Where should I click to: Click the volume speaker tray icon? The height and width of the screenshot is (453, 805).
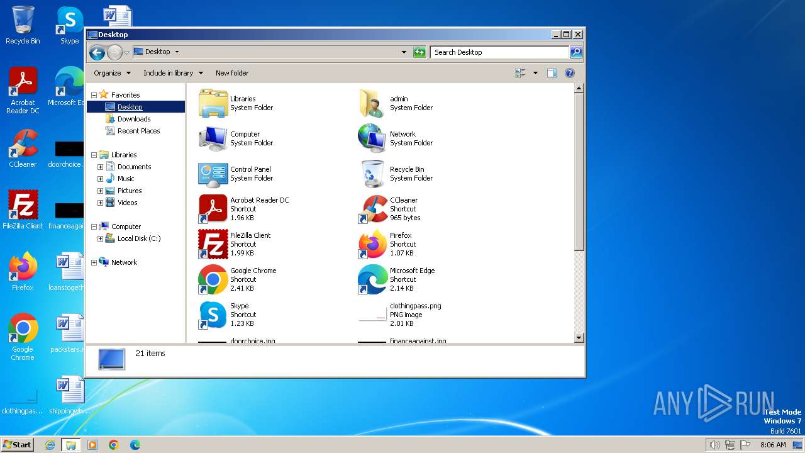pos(714,445)
